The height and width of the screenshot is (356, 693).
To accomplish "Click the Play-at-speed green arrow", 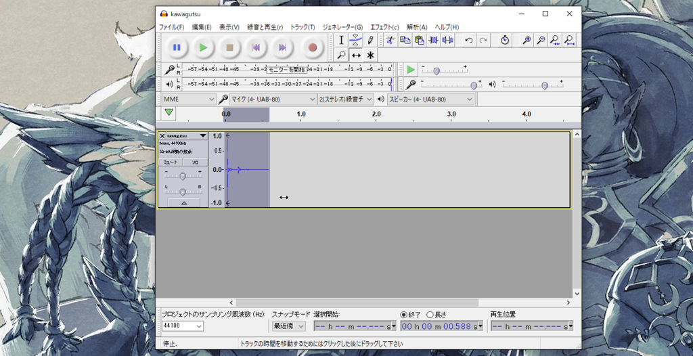I will tap(411, 70).
